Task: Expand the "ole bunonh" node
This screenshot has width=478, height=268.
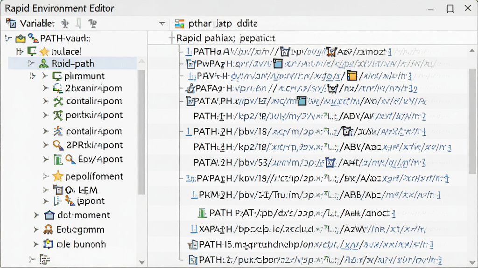Action: [36, 244]
